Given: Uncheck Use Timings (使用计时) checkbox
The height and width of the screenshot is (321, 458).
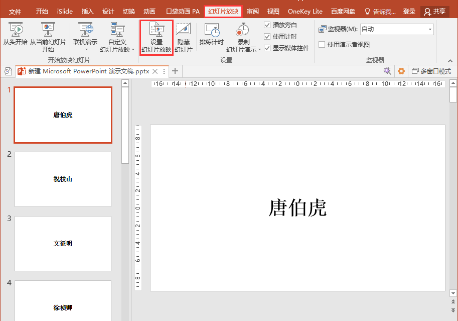Looking at the screenshot, I should [x=267, y=36].
